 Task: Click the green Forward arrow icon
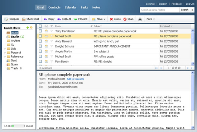pyautogui.click(x=75, y=19)
